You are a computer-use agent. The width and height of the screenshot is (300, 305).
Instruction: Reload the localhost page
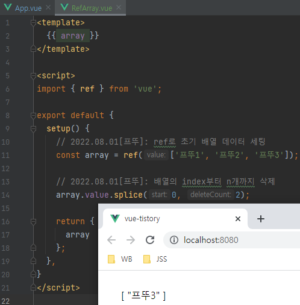150,240
